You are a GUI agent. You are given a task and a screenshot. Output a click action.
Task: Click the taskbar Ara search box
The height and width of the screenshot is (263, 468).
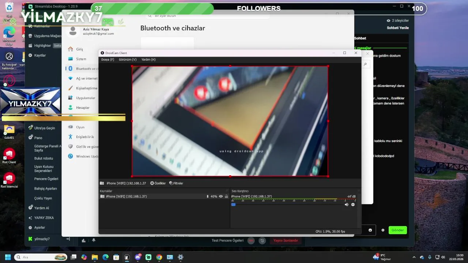click(41, 257)
